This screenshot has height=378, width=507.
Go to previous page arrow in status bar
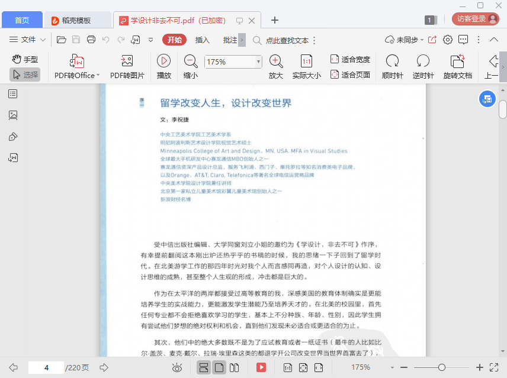pyautogui.click(x=13, y=367)
